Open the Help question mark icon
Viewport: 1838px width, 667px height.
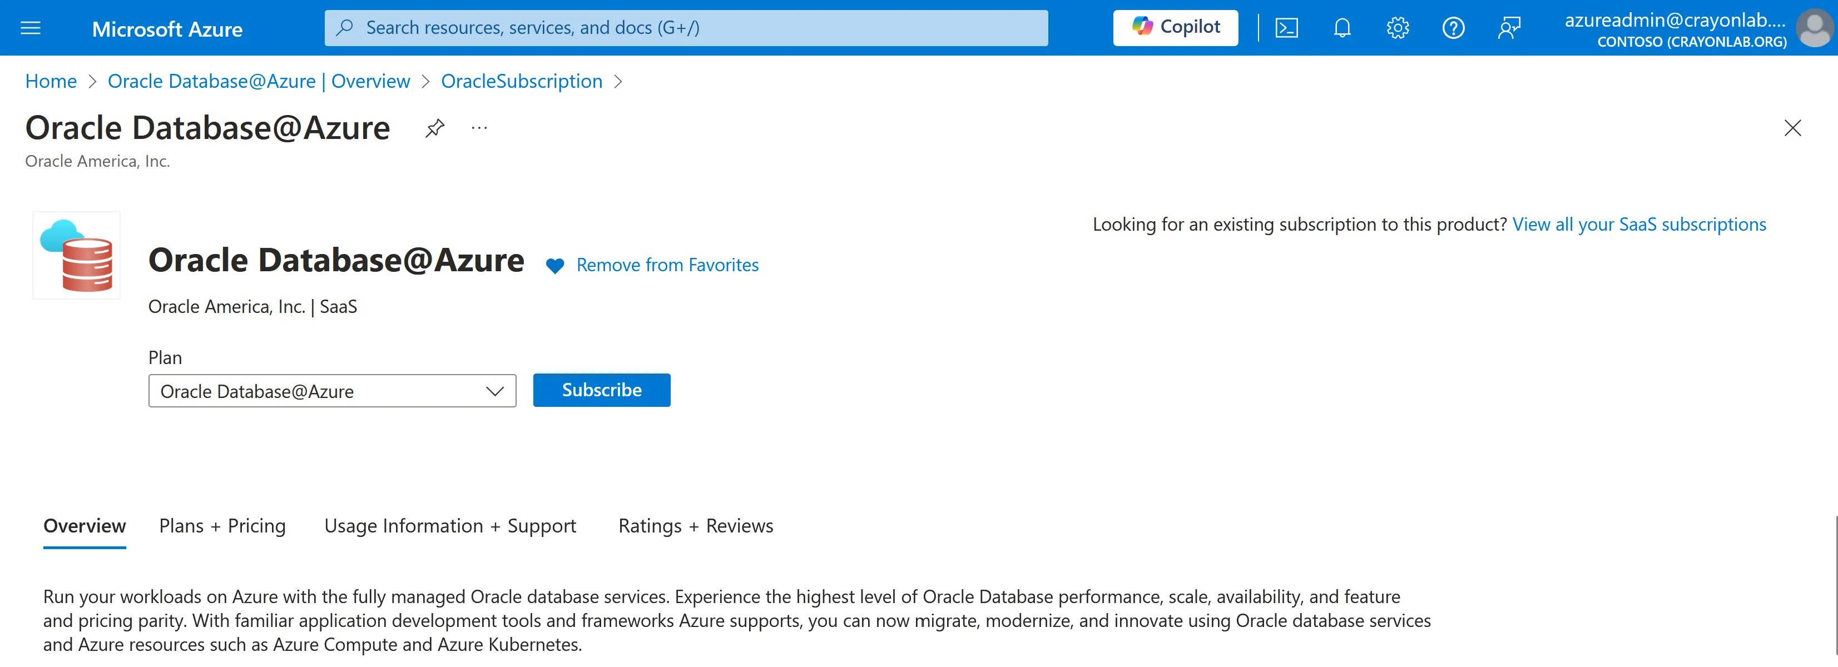click(1453, 28)
